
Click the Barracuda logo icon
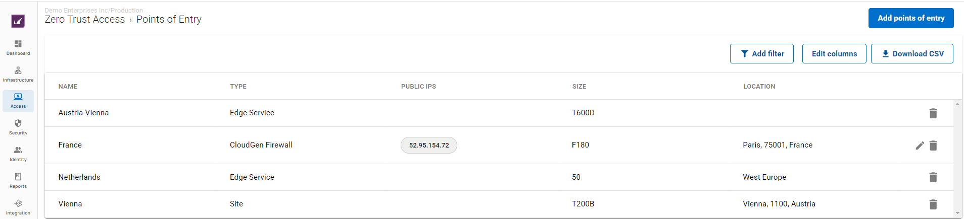[x=18, y=21]
